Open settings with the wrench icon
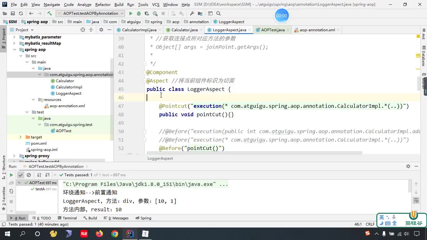This screenshot has width=427, height=240. pos(192,13)
